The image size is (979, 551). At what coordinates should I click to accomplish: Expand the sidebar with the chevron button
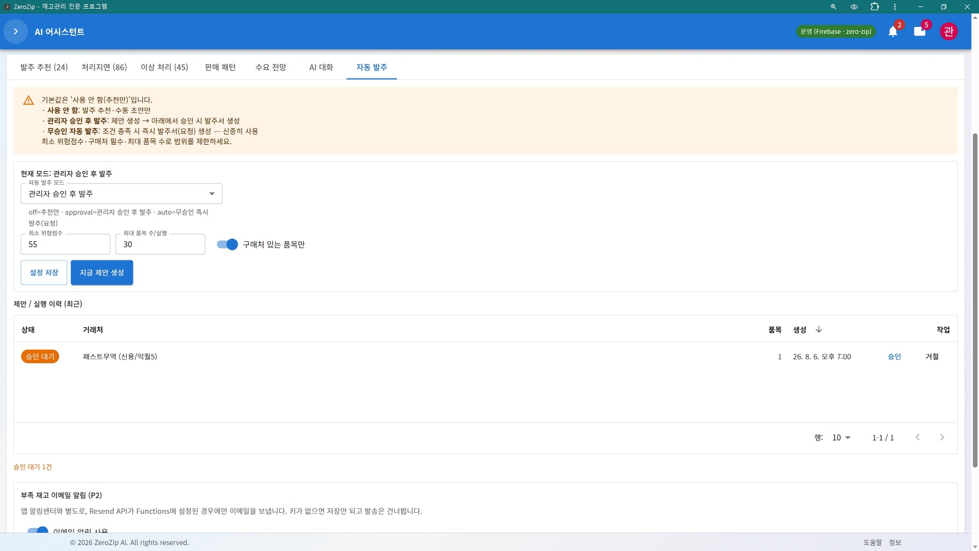[x=16, y=32]
